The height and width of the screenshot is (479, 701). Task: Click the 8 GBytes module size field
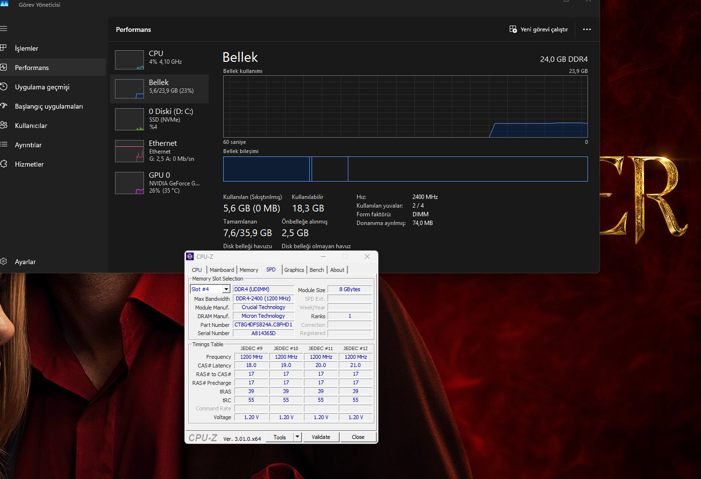coord(350,290)
